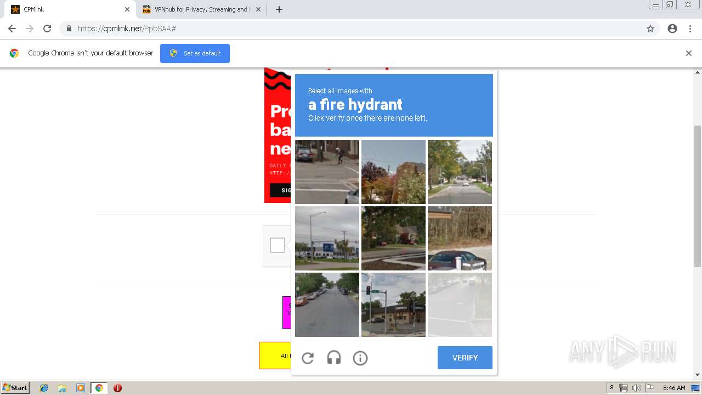Dismiss the default browser infobar
Viewport: 702px width, 395px height.
[689, 53]
